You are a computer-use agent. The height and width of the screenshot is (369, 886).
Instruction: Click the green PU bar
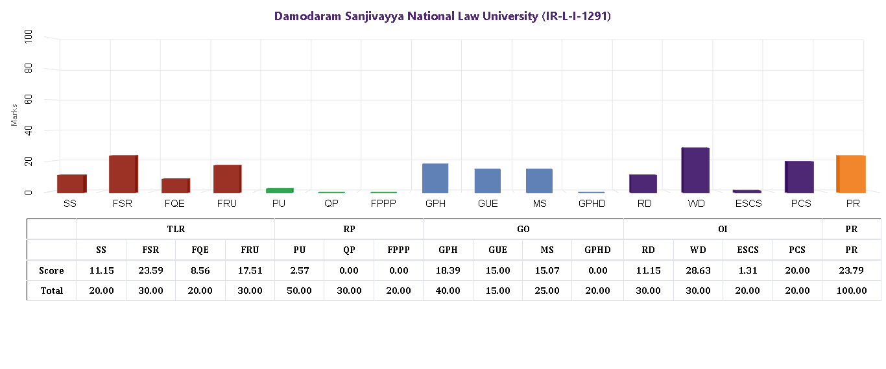pos(280,190)
